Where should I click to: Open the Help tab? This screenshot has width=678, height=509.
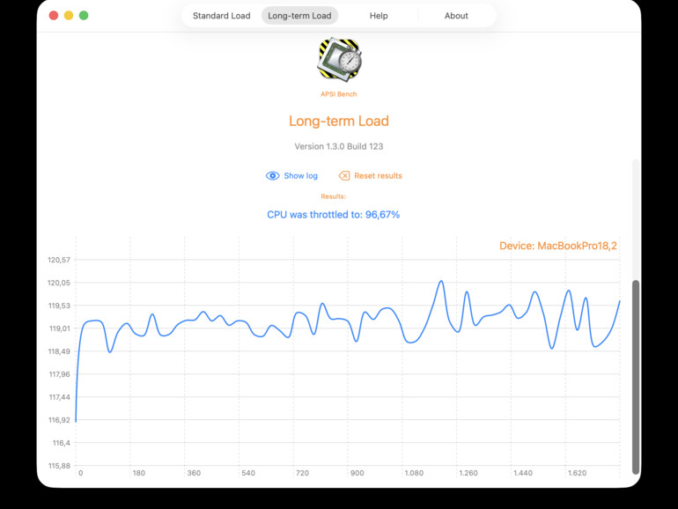click(x=379, y=16)
